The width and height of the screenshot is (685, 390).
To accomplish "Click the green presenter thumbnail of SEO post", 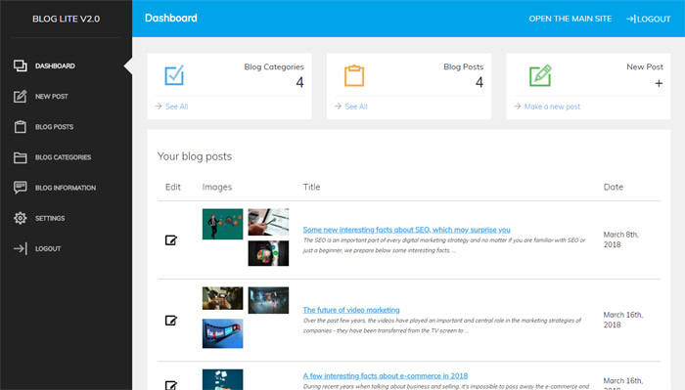I will coord(222,224).
